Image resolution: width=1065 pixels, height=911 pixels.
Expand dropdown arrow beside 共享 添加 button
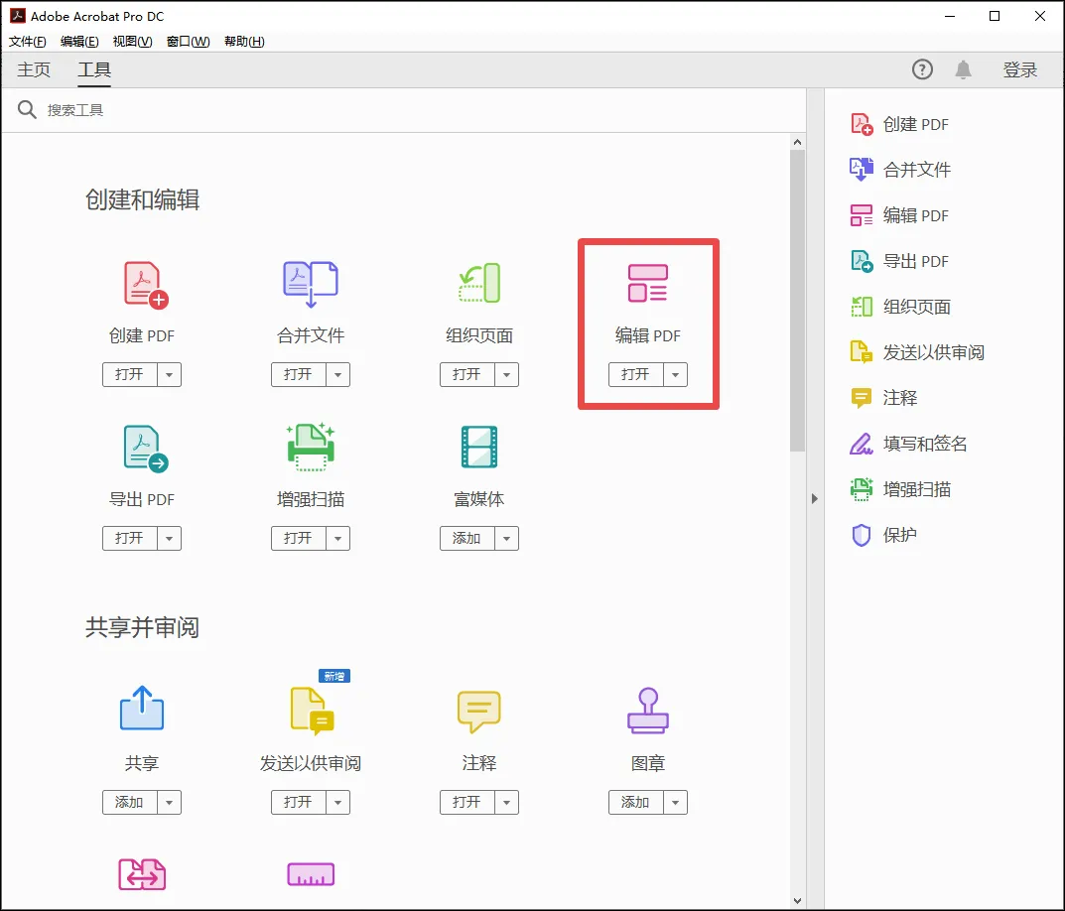[x=169, y=802]
